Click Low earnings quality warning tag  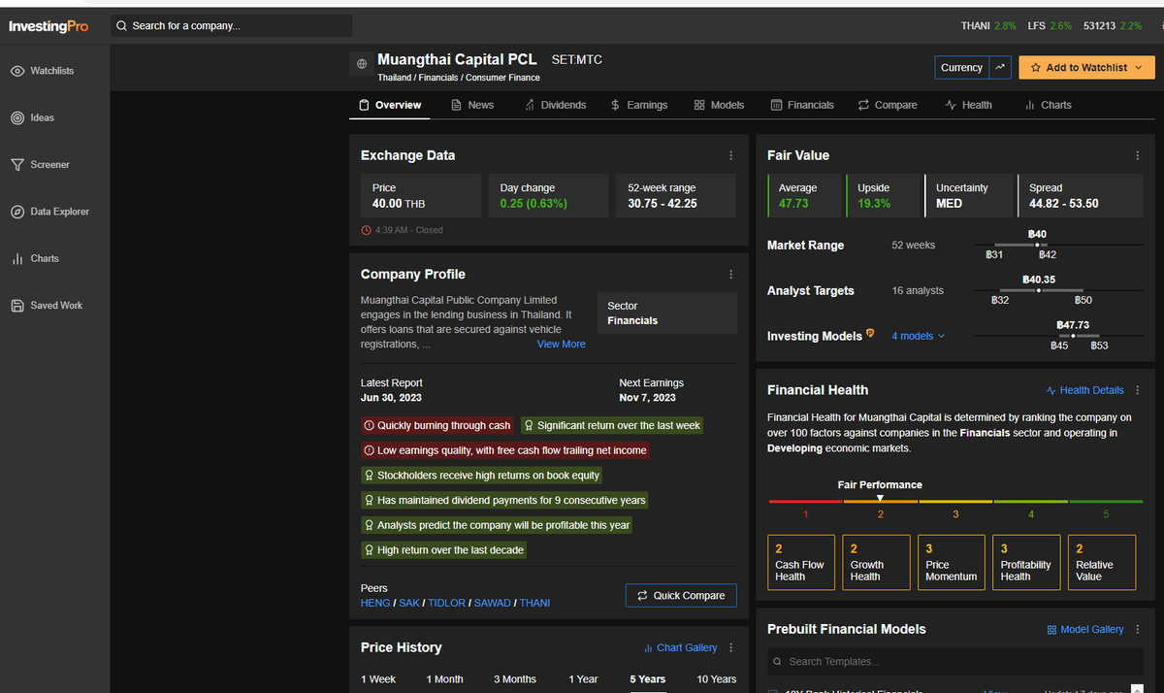[504, 450]
